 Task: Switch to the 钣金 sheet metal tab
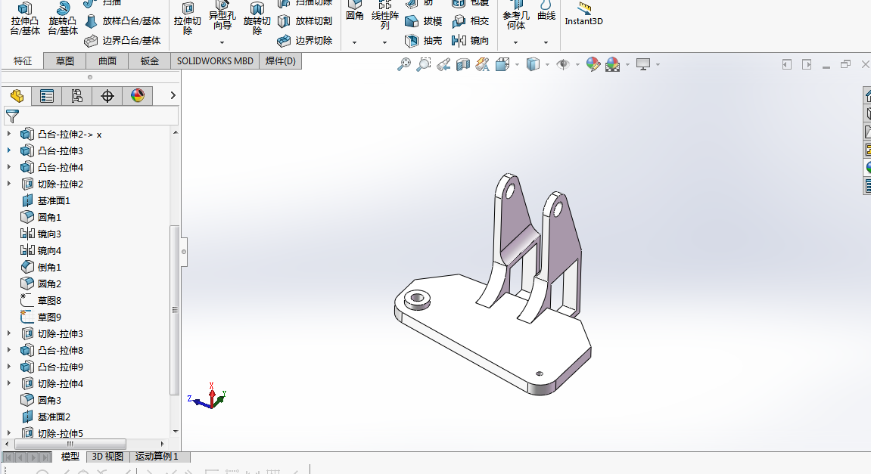point(149,61)
